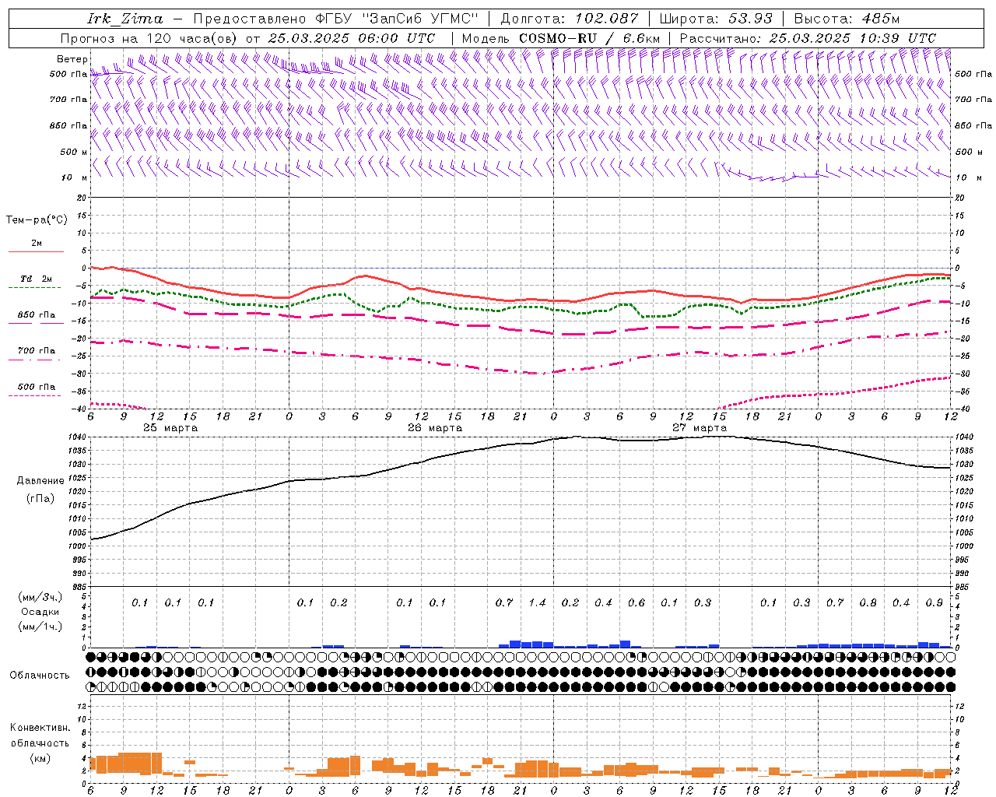
Task: Click the "25 марта" date label
Action: click(171, 428)
